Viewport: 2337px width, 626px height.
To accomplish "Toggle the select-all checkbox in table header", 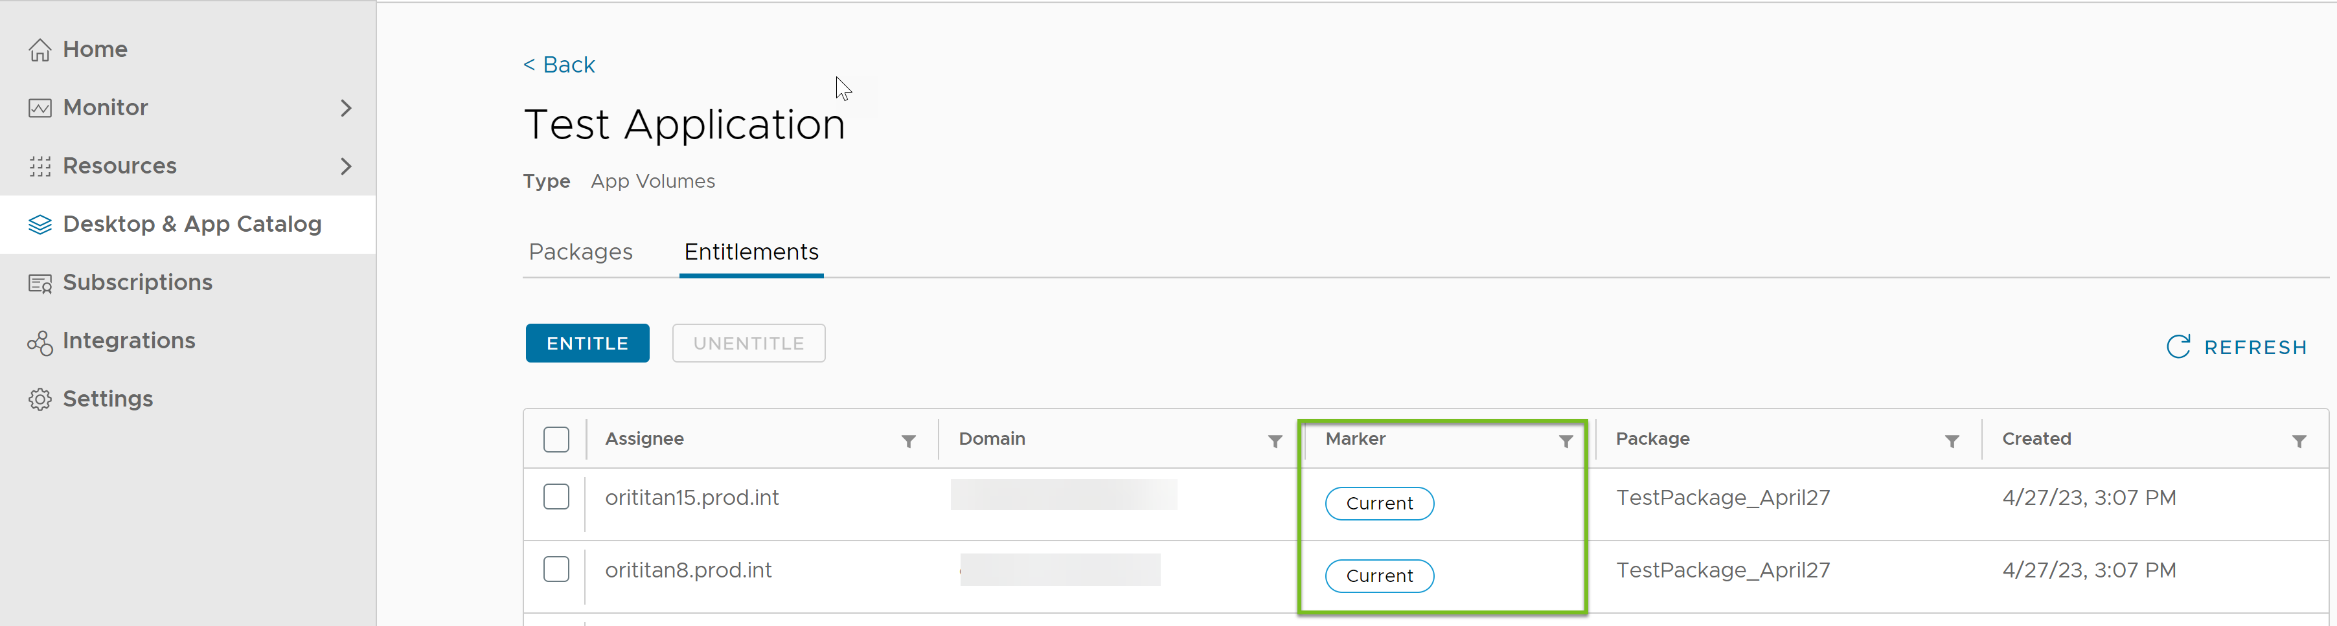I will [556, 439].
